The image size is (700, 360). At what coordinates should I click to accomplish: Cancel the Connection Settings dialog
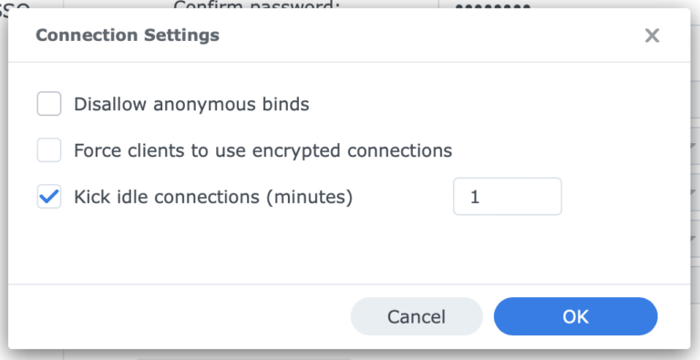click(417, 316)
